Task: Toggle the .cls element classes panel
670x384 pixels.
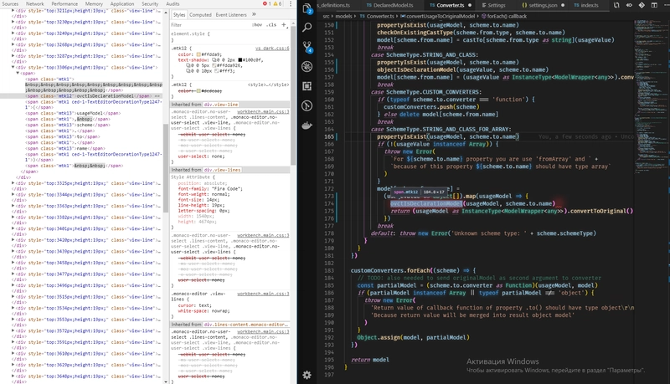Action: pyautogui.click(x=271, y=25)
